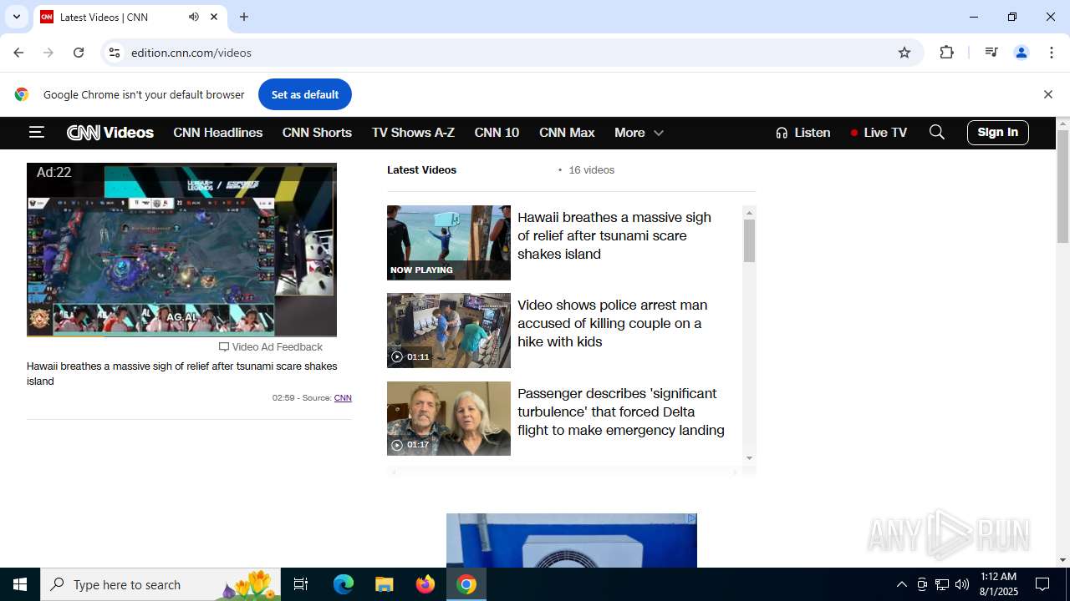Click the address bar URL edition.cnn.com/videos
Viewport: 1070px width, 601px height.
[x=191, y=53]
